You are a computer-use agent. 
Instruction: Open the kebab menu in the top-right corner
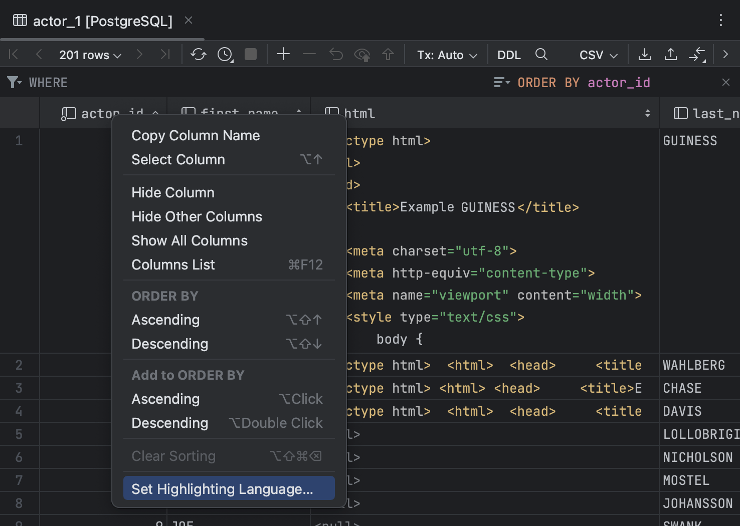720,21
